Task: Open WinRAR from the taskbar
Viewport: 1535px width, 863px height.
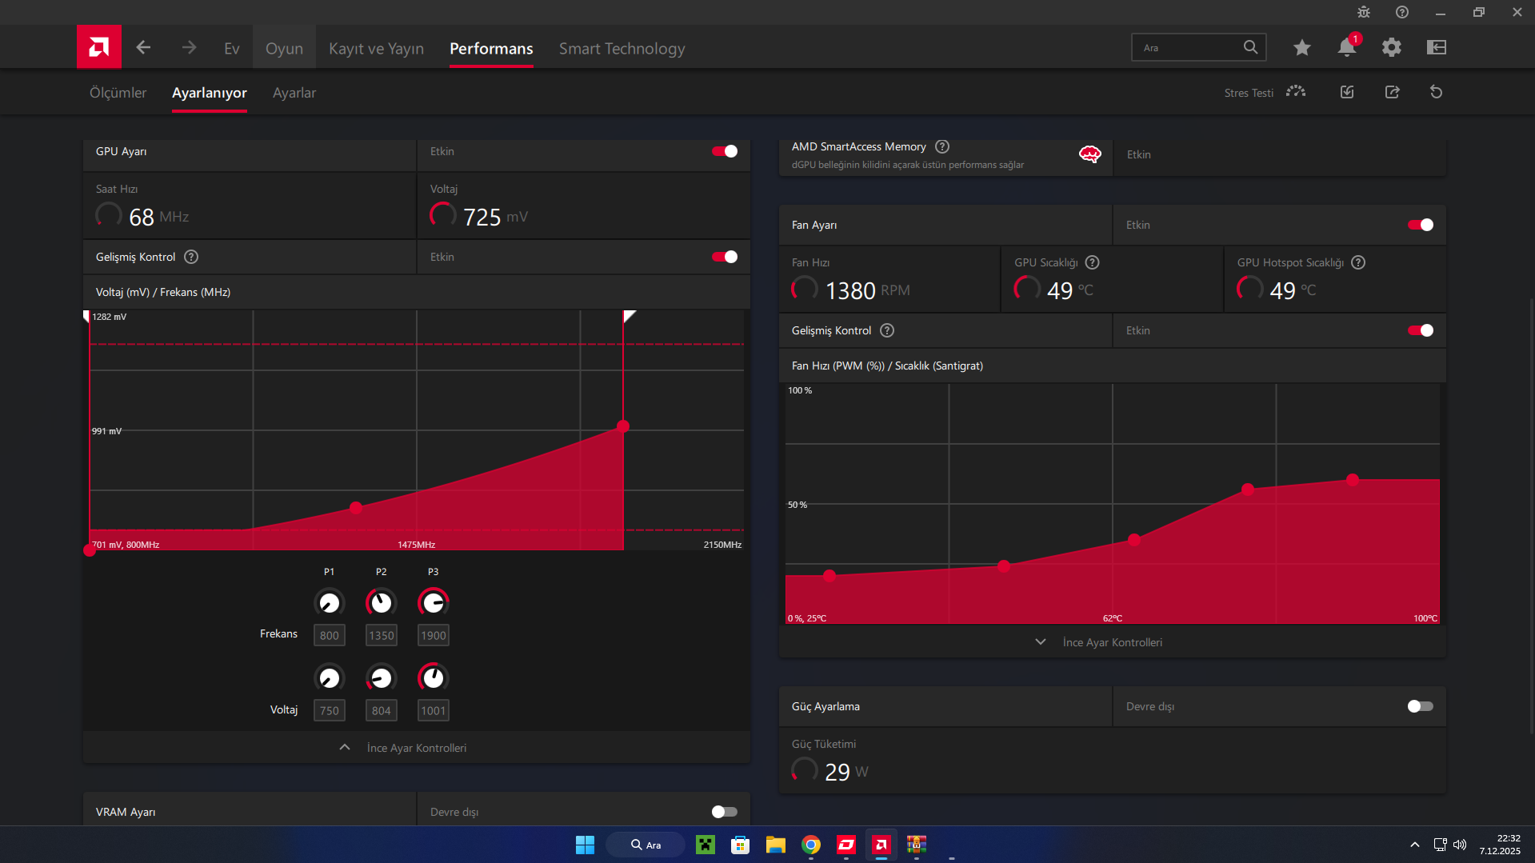Action: point(917,845)
